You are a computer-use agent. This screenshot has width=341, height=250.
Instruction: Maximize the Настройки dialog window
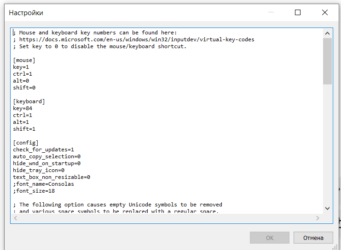click(x=298, y=12)
